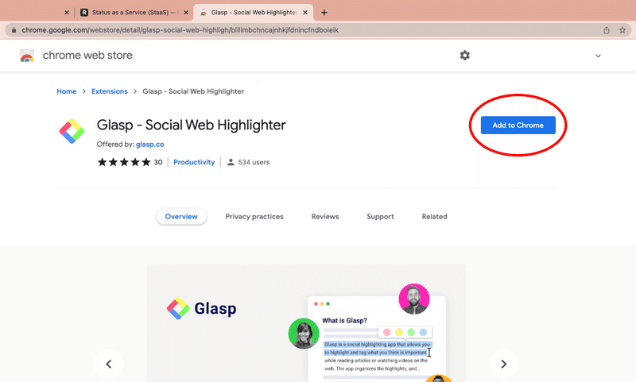Image resolution: width=636 pixels, height=382 pixels.
Task: Close the Status as a Service tab
Action: click(x=186, y=13)
